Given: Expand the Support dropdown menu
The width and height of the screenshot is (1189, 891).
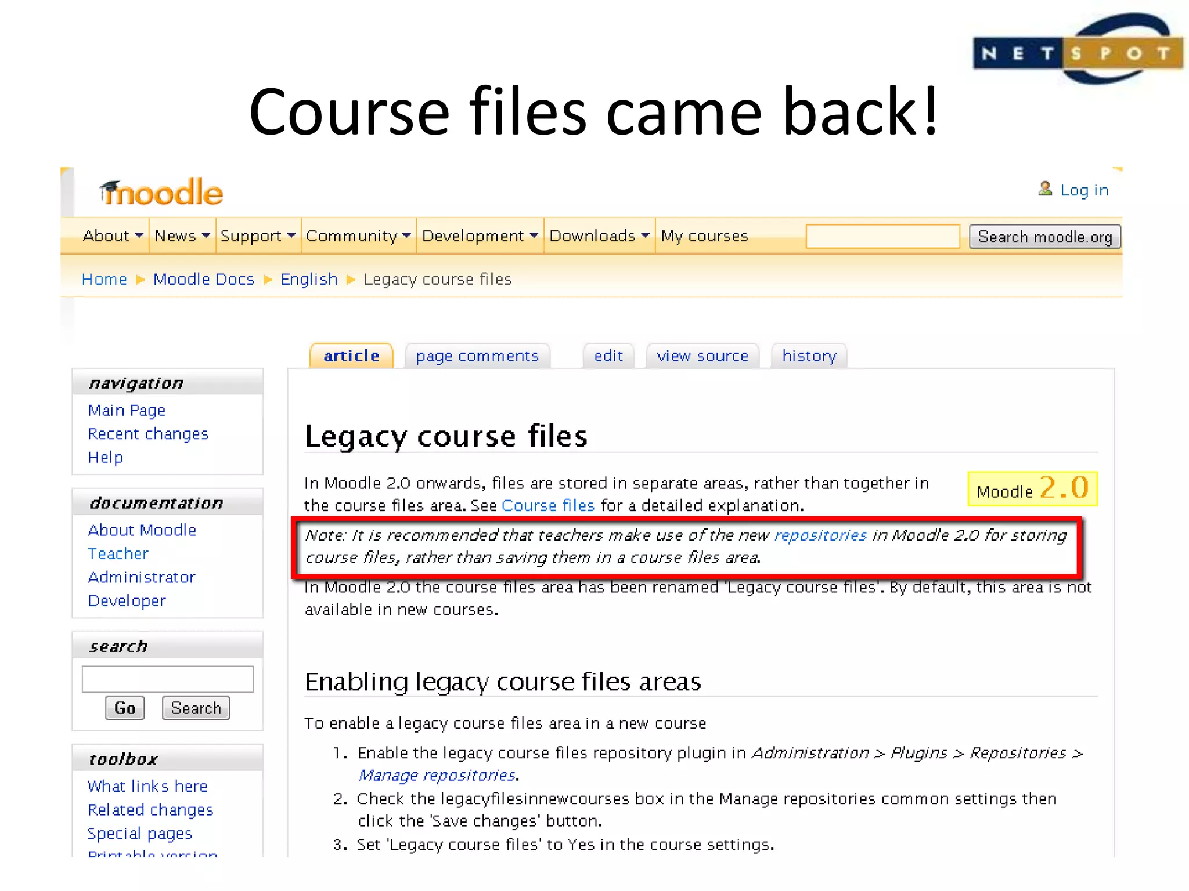Looking at the screenshot, I should point(258,236).
